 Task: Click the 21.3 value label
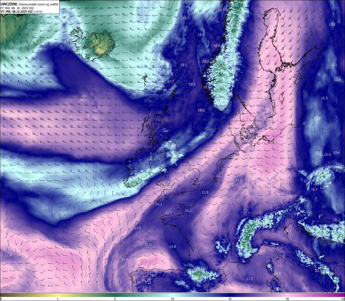pos(169,213)
